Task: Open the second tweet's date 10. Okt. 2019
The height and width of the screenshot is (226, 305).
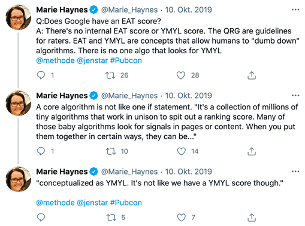Action: coord(188,96)
